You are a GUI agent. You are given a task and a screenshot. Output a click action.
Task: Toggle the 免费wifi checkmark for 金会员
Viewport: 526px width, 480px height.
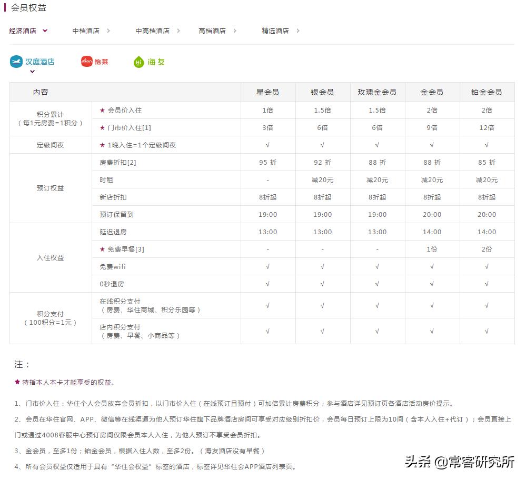tap(432, 266)
